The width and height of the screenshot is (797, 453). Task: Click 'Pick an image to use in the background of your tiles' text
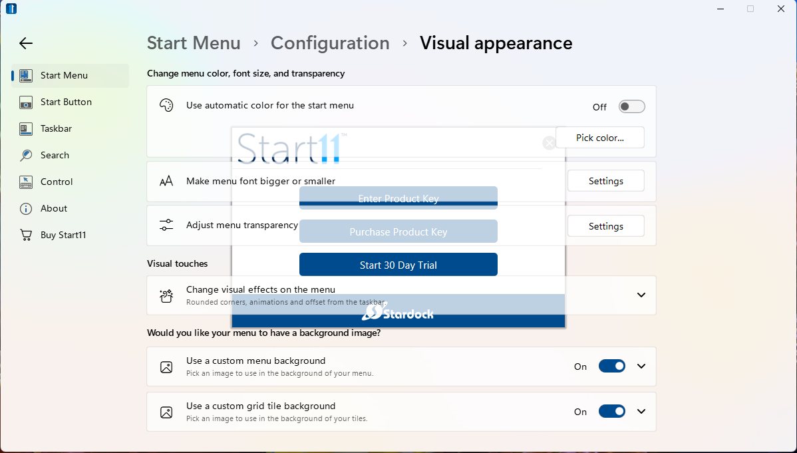[x=277, y=419]
